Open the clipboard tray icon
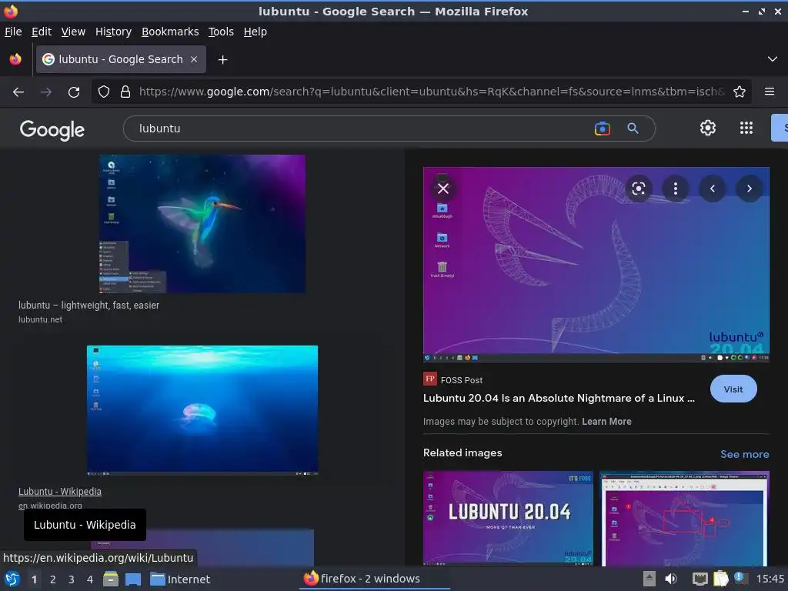 pyautogui.click(x=720, y=579)
